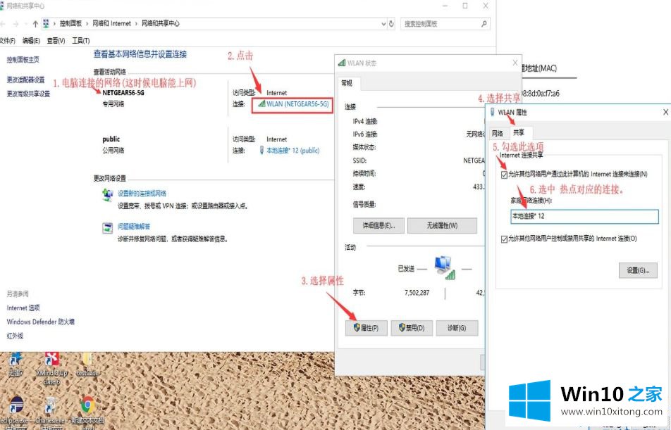Toggle 'allow other users to control shared connection'
The height and width of the screenshot is (430, 671).
(x=504, y=239)
